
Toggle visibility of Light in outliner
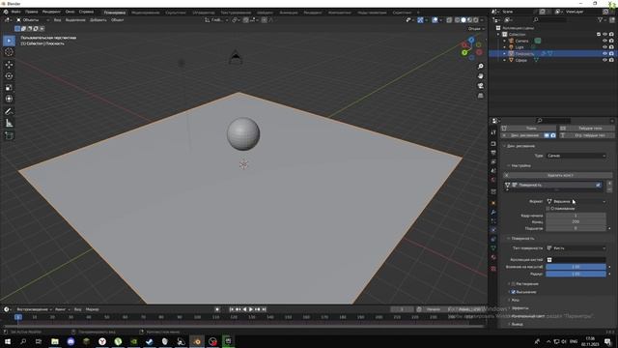(x=605, y=47)
